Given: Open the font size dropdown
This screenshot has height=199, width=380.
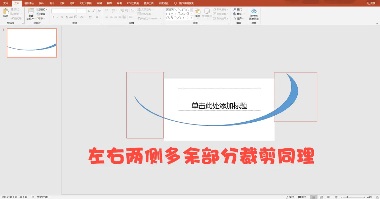Looking at the screenshot, I should pos(85,11).
